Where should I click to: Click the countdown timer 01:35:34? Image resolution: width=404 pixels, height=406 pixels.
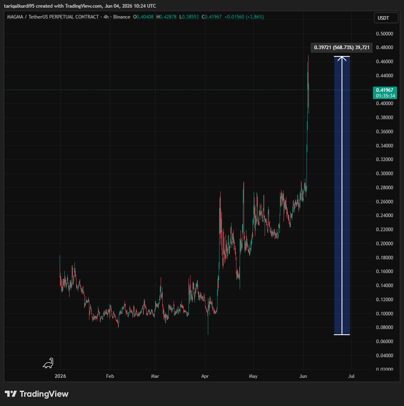click(385, 96)
